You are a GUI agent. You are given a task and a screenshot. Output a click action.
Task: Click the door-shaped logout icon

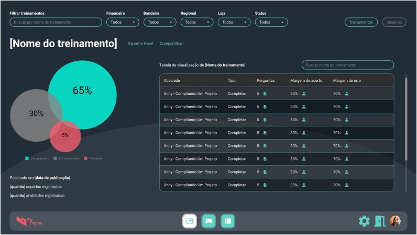[x=380, y=221]
